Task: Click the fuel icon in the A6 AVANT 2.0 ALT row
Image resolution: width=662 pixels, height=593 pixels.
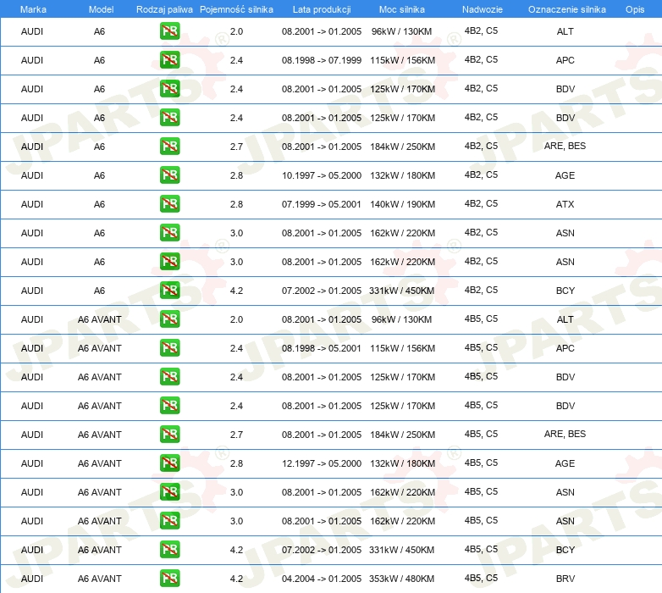Action: pos(169,319)
